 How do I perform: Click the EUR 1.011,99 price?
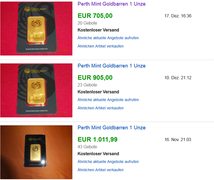coord(97,139)
